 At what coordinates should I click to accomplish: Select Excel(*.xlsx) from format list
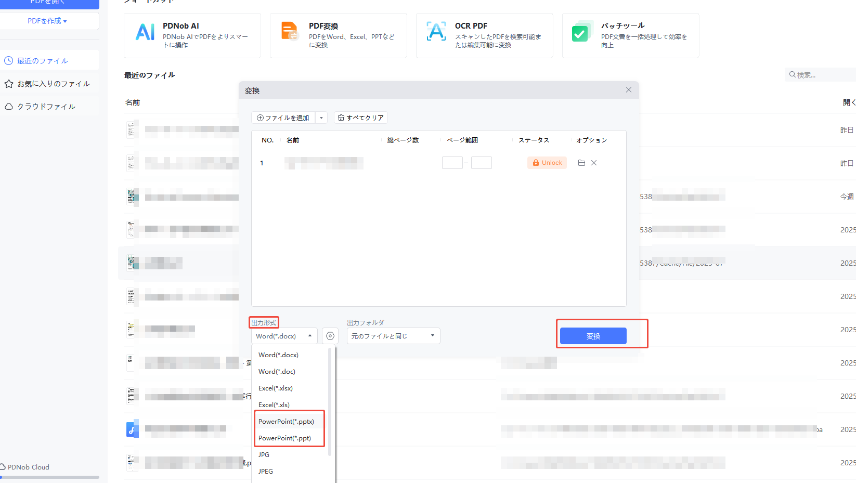(290, 388)
